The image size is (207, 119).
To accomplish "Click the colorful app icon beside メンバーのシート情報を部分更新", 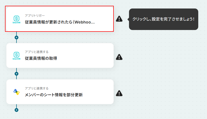I will (16, 92).
